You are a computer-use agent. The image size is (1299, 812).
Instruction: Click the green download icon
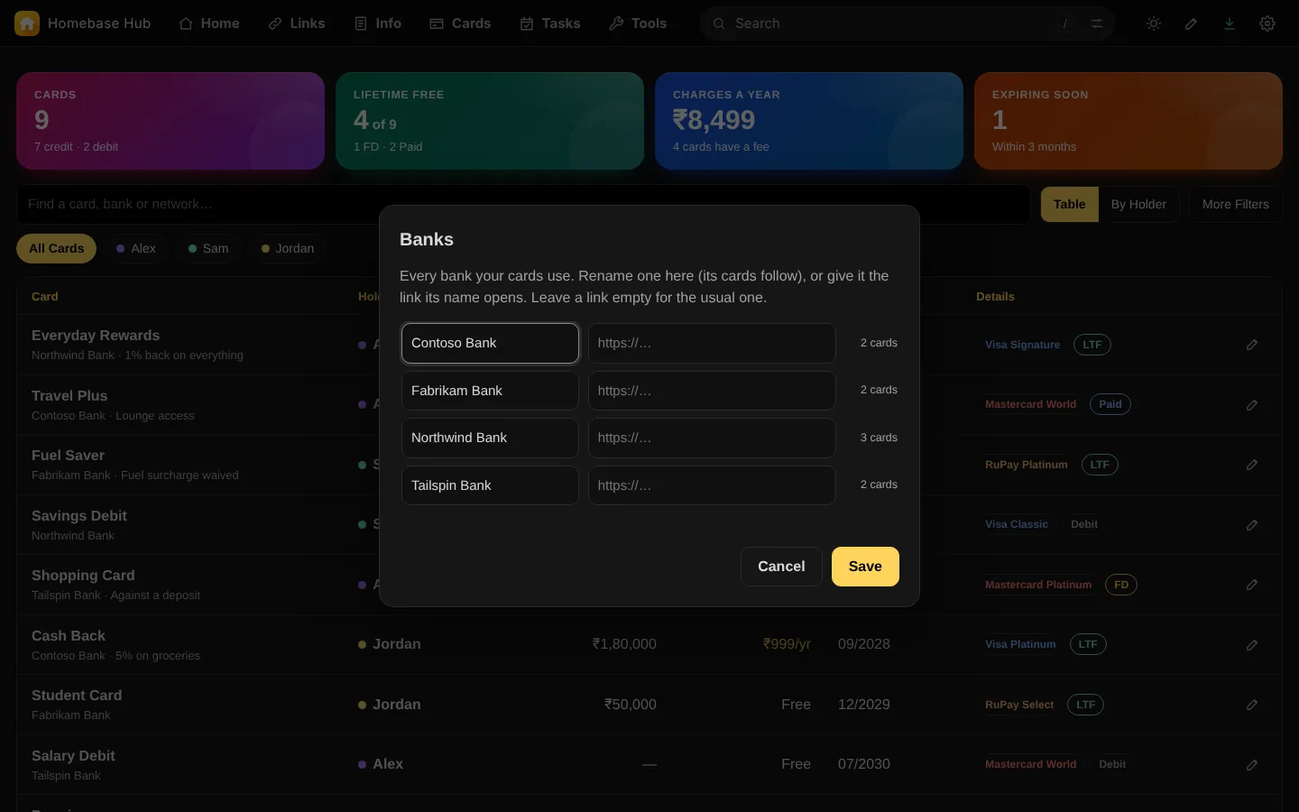1230,23
